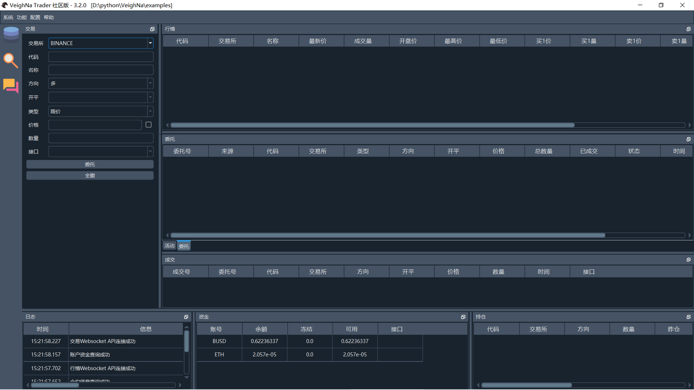Image resolution: width=694 pixels, height=390 pixels.
Task: Click the 来源 column header in 委托 table
Action: click(x=227, y=151)
